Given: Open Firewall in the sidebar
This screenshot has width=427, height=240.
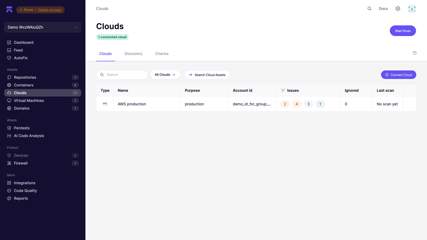Looking at the screenshot, I should click(x=43, y=163).
